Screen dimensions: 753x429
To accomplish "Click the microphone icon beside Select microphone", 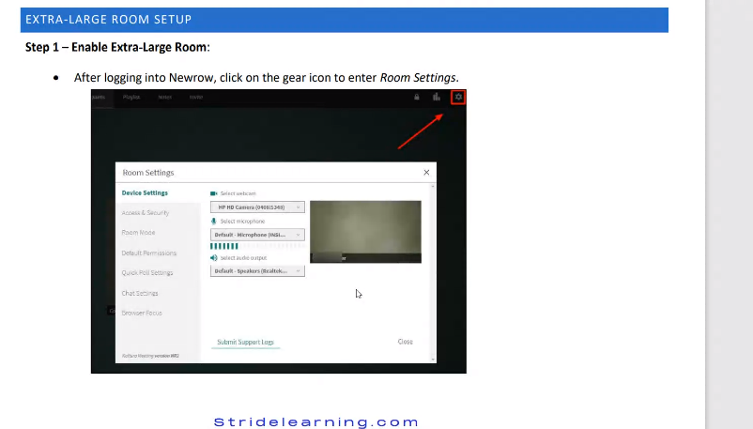I will 214,221.
